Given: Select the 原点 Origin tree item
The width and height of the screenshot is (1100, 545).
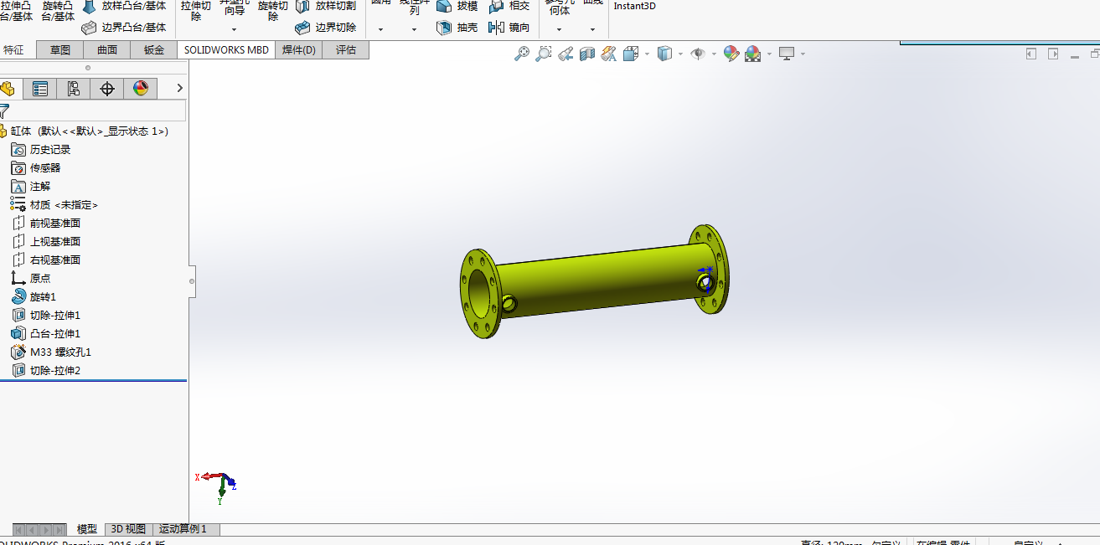Looking at the screenshot, I should [x=31, y=279].
